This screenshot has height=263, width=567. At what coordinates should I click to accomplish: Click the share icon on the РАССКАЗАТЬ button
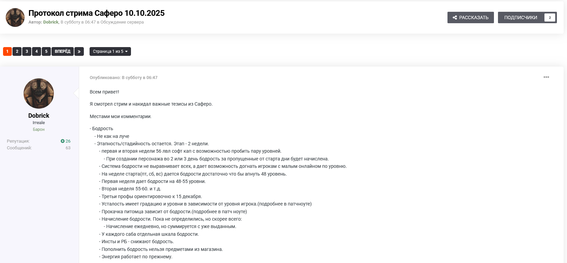[455, 17]
